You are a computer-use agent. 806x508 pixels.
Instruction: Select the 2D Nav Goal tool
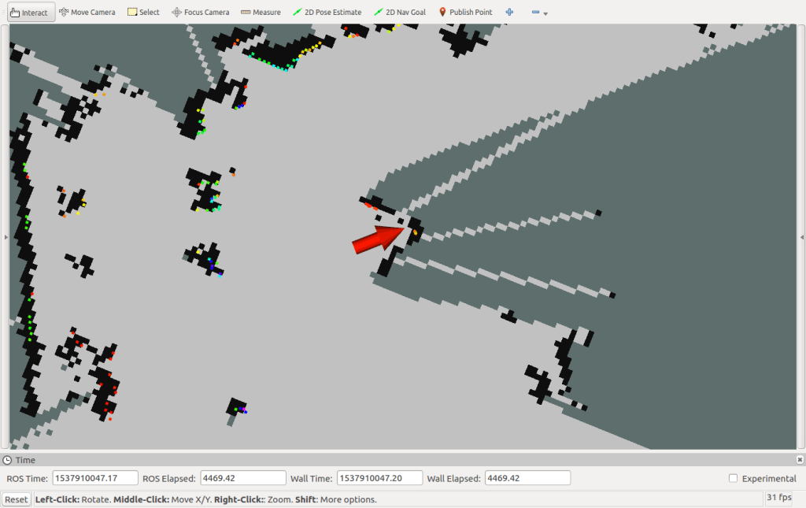coord(399,13)
